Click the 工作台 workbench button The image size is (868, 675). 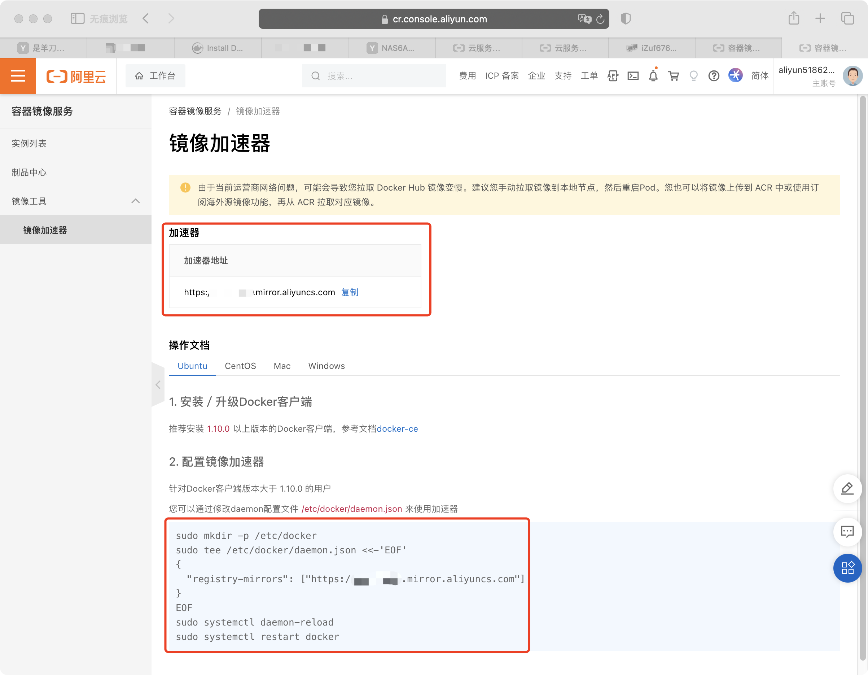[x=155, y=75]
